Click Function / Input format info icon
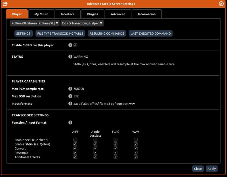Screen dimensions: 227x177 [x=70, y=122]
